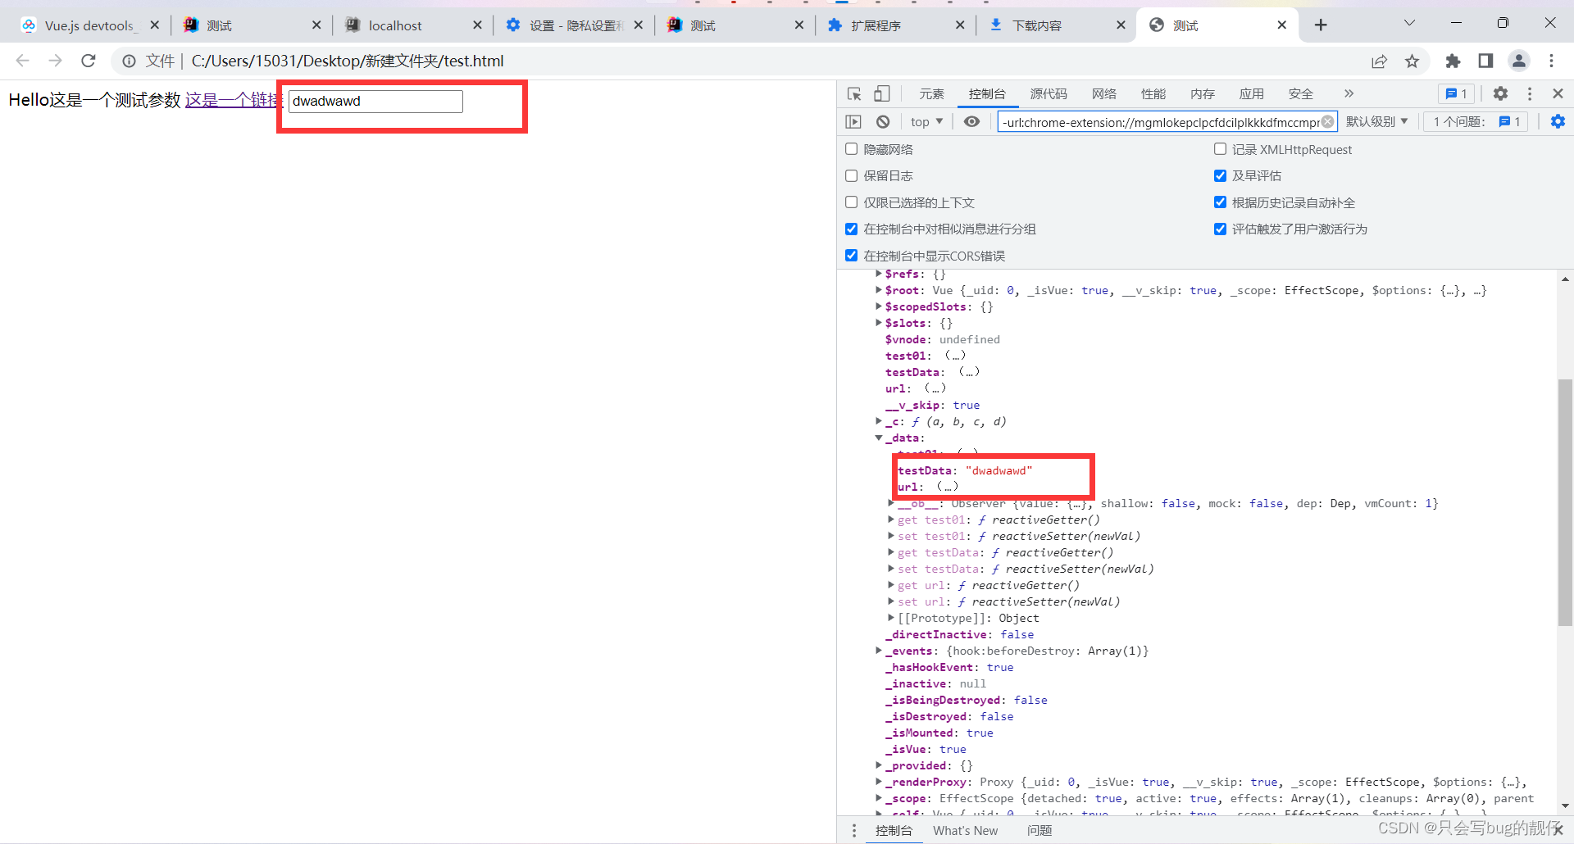This screenshot has width=1574, height=844.
Task: Expand the _events property
Action: [x=879, y=651]
